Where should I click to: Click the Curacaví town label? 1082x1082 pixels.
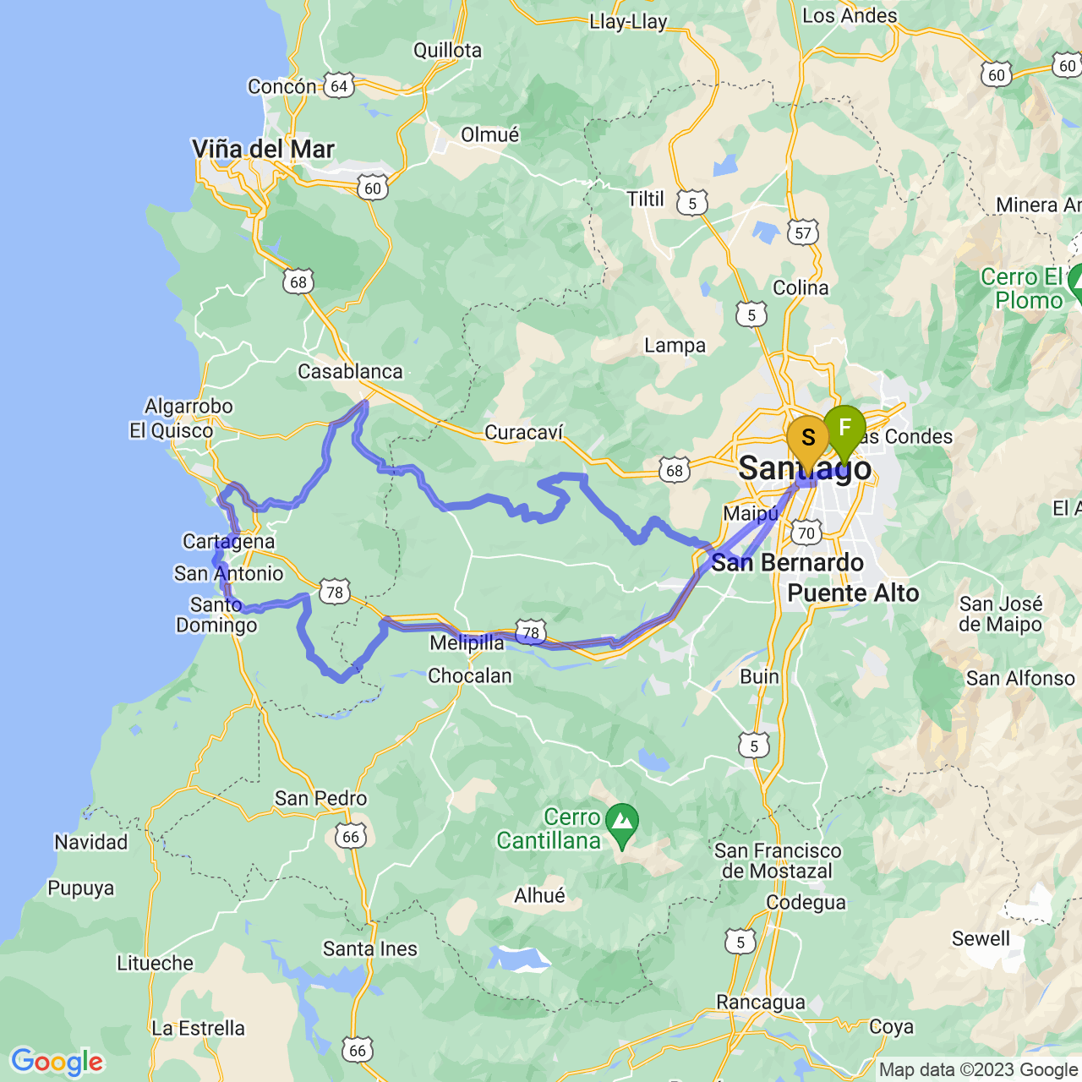(x=523, y=433)
